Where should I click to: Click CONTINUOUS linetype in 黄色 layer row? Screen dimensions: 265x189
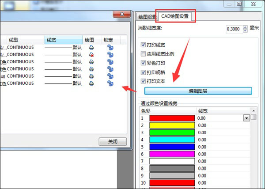(x=20, y=69)
